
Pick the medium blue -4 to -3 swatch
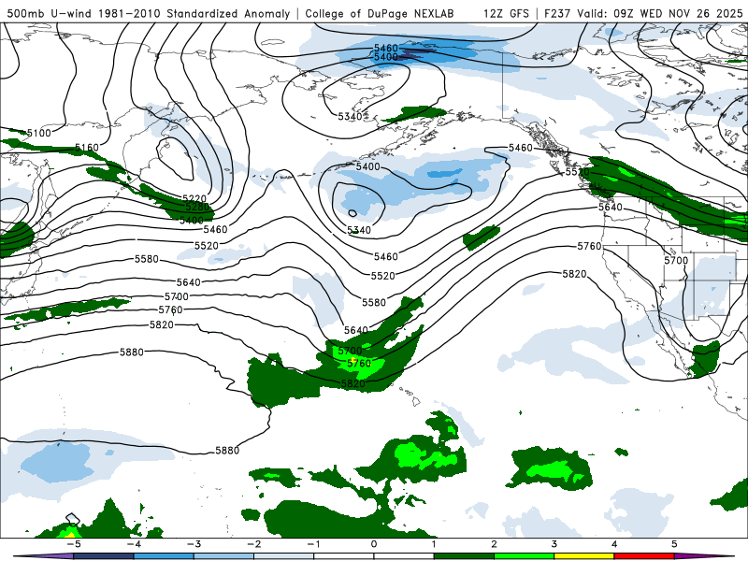click(164, 556)
